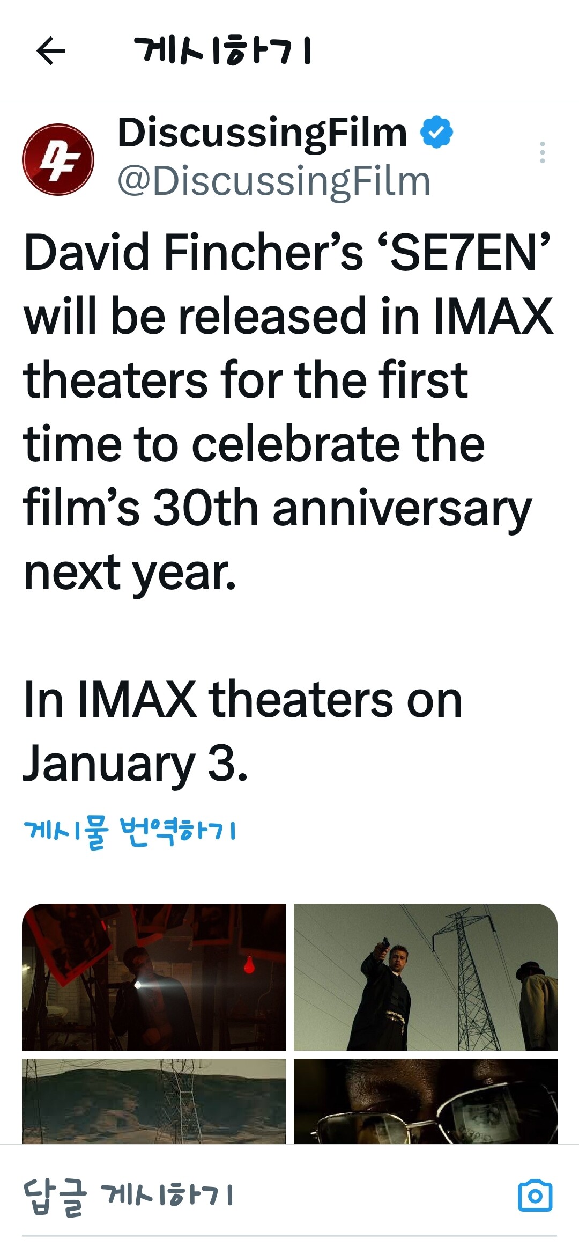Viewport: 579px width, 1246px height.
Task: Tap the red light bulb in first image
Action: click(248, 965)
